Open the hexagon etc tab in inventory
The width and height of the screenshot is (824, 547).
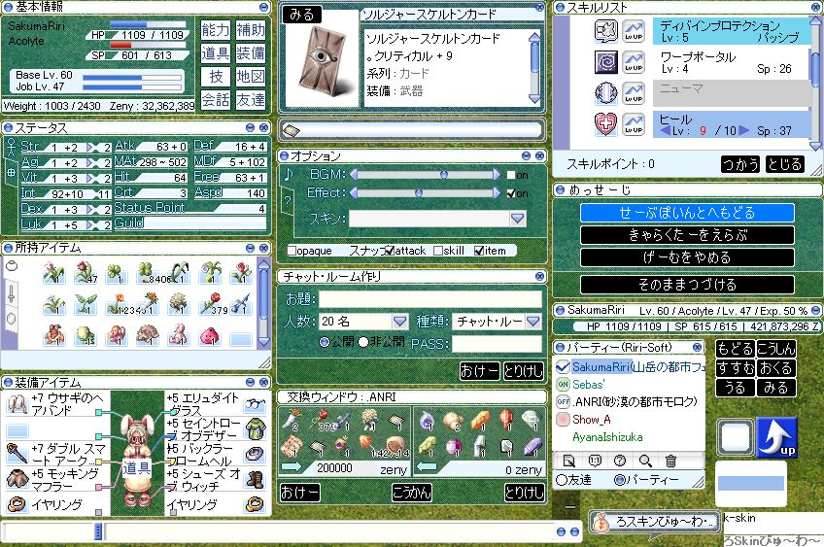click(x=11, y=319)
